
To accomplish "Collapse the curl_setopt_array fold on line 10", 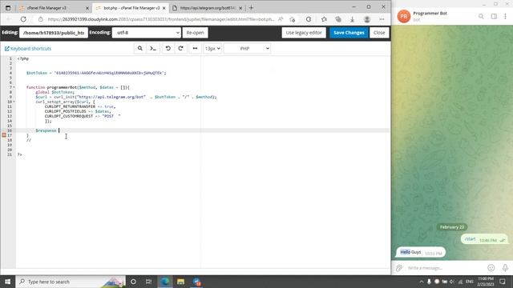I will [14, 102].
